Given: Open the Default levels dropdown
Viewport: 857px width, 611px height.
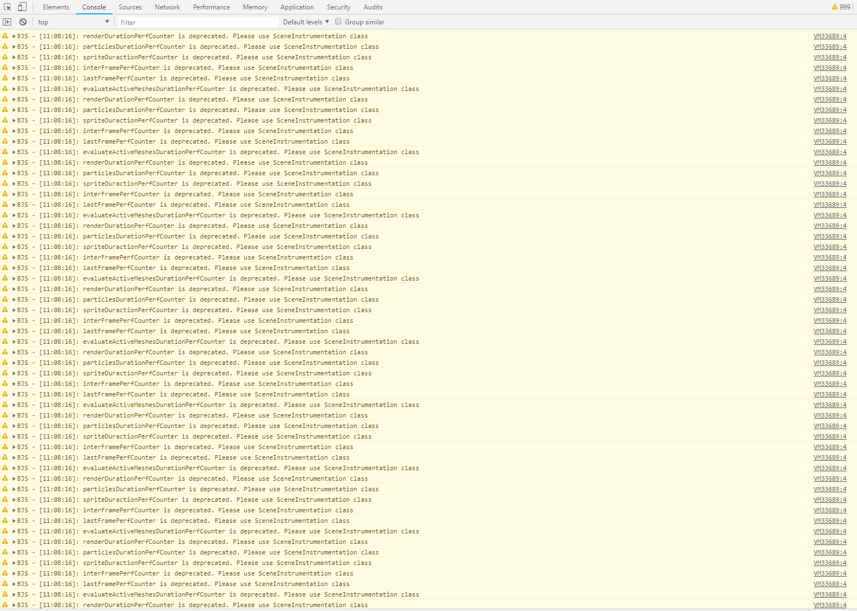Looking at the screenshot, I should pos(306,22).
